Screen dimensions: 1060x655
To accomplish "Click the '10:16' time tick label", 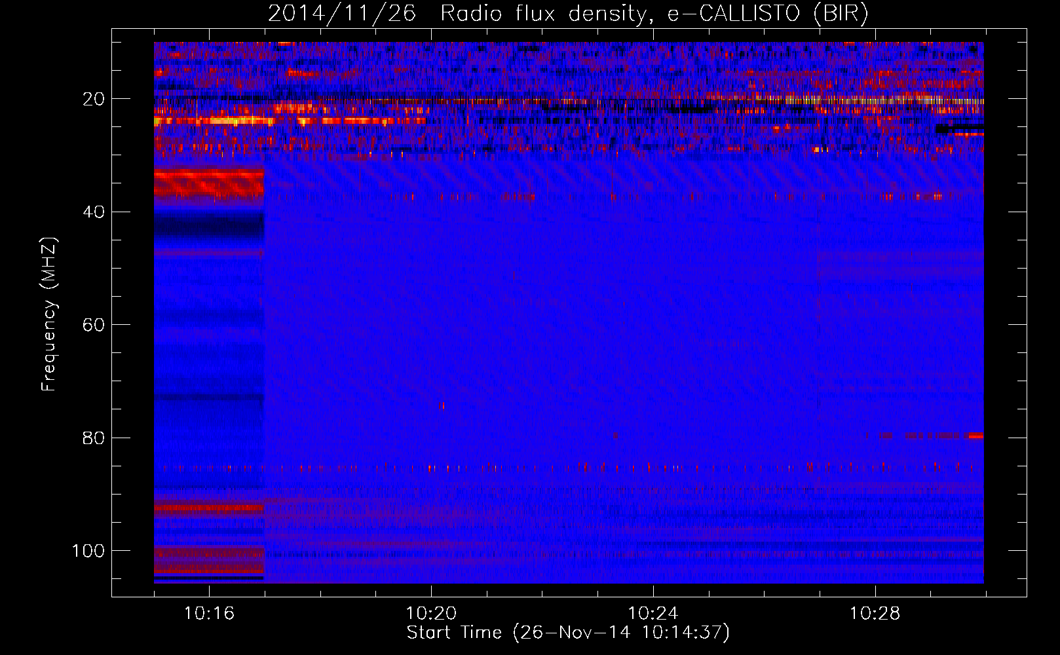I will [x=209, y=614].
